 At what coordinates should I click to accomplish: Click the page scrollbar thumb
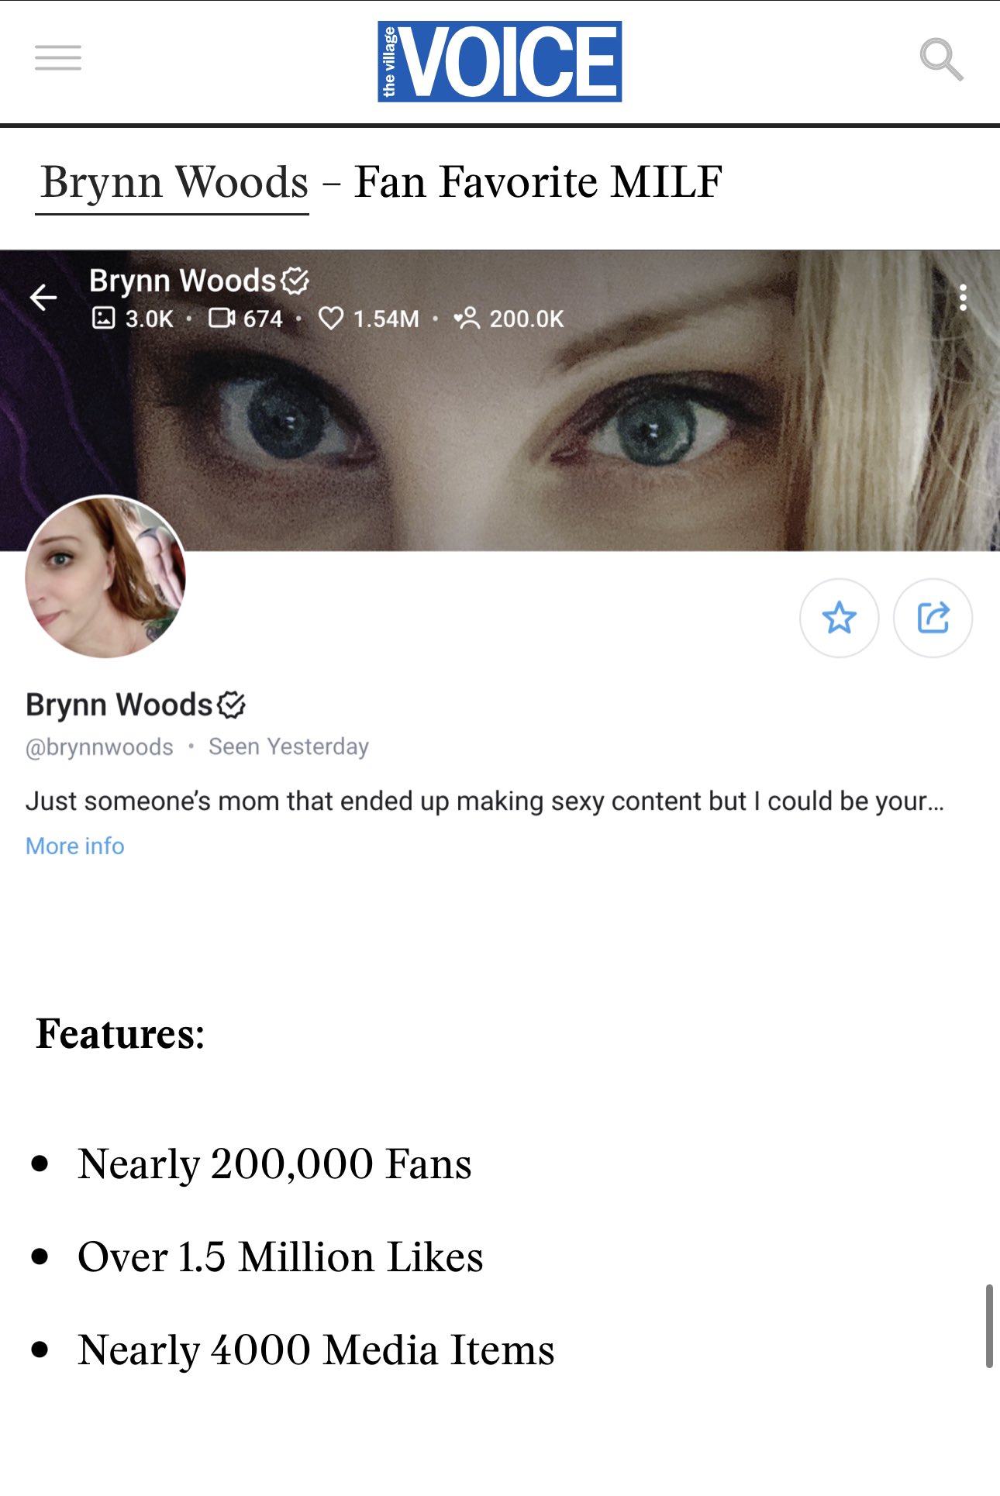pos(989,1325)
